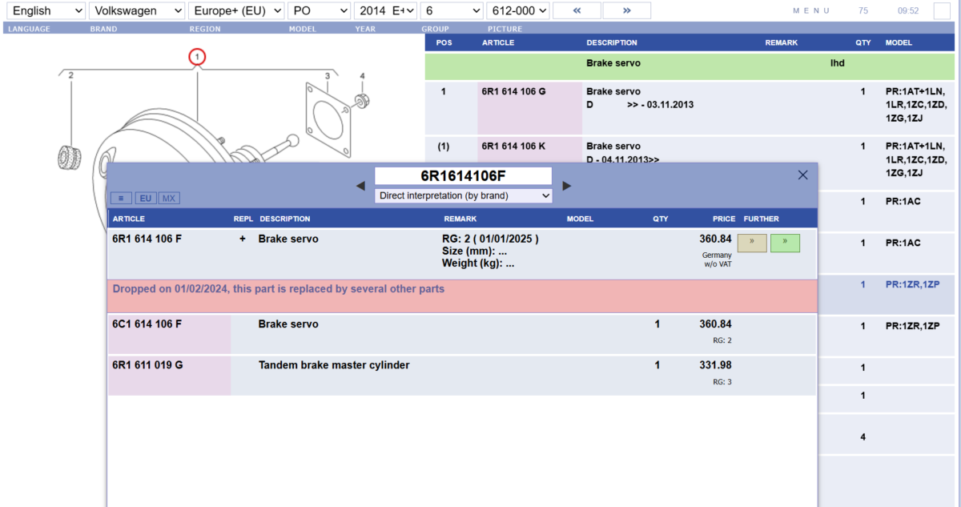Screen dimensions: 961x507
Task: Select callout number 3 in the diagram
Action: point(327,76)
